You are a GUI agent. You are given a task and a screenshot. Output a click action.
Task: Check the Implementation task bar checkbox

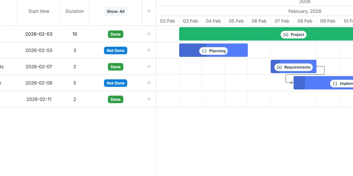(335, 84)
